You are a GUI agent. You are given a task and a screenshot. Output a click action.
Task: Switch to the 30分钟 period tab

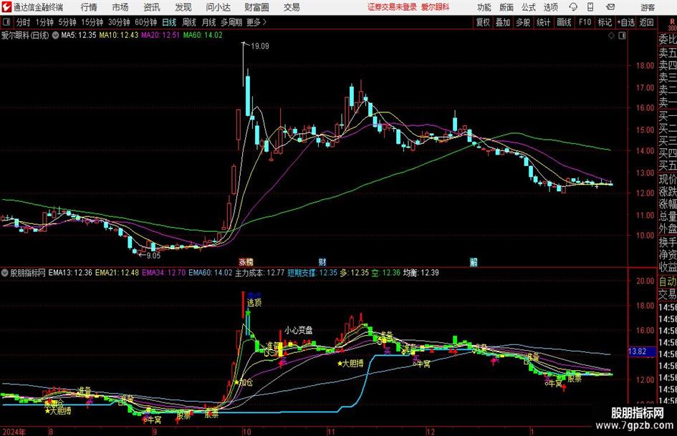pyautogui.click(x=119, y=22)
